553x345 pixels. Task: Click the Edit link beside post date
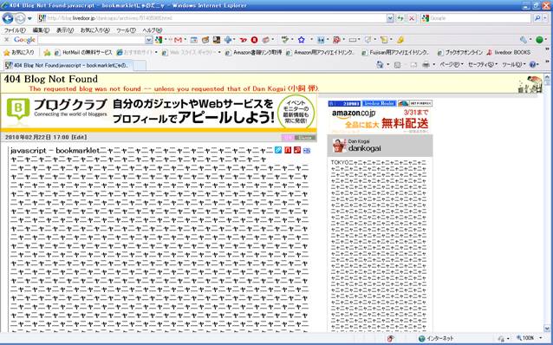(79, 137)
